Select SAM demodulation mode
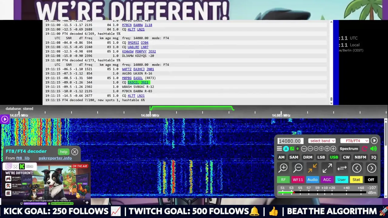This screenshot has height=218, width=388. click(294, 157)
